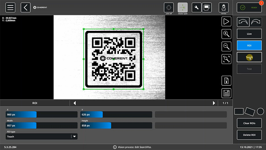Open the hamburger main menu
The height and width of the screenshot is (150, 266).
(10, 7)
